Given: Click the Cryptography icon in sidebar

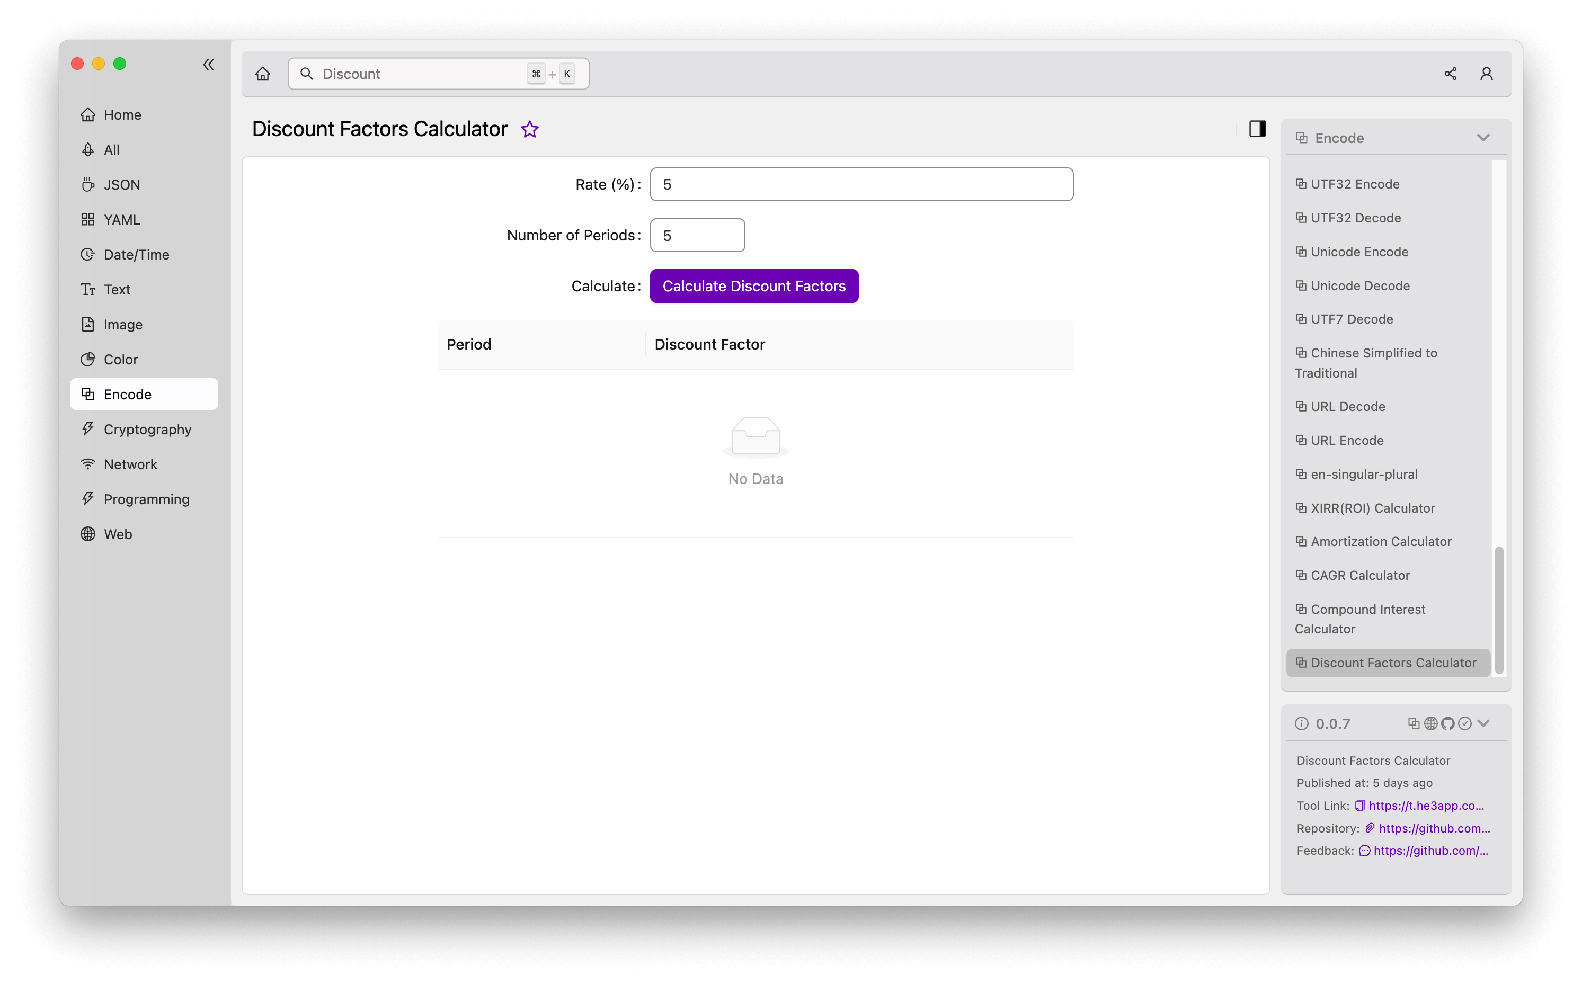Looking at the screenshot, I should [87, 428].
